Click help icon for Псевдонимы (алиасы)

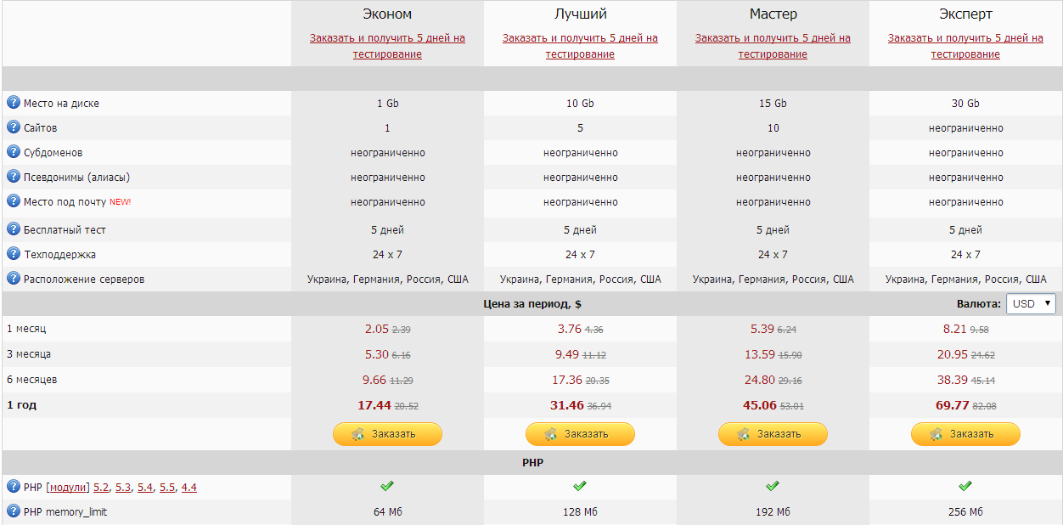coord(14,177)
